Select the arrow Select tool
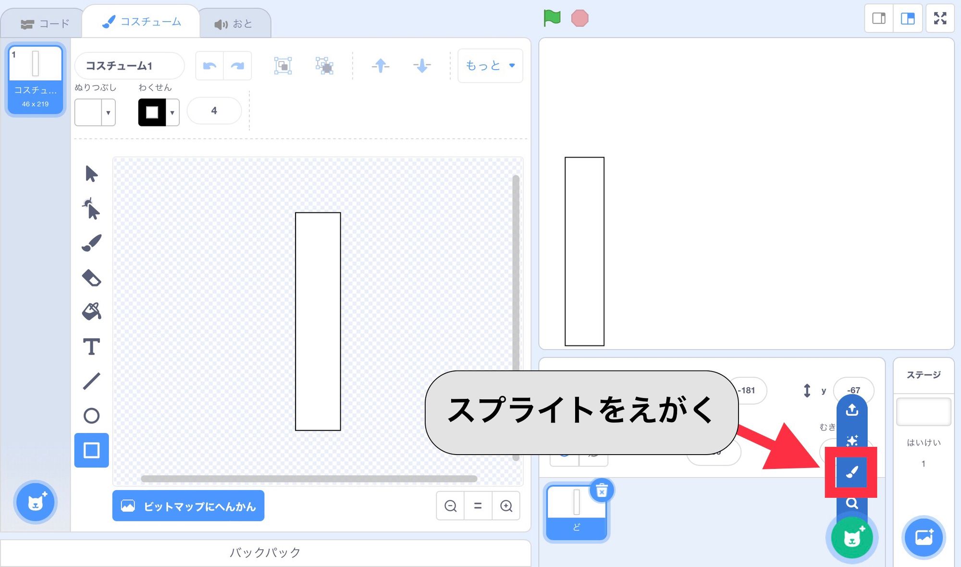Screen dimensions: 961x567 point(91,173)
